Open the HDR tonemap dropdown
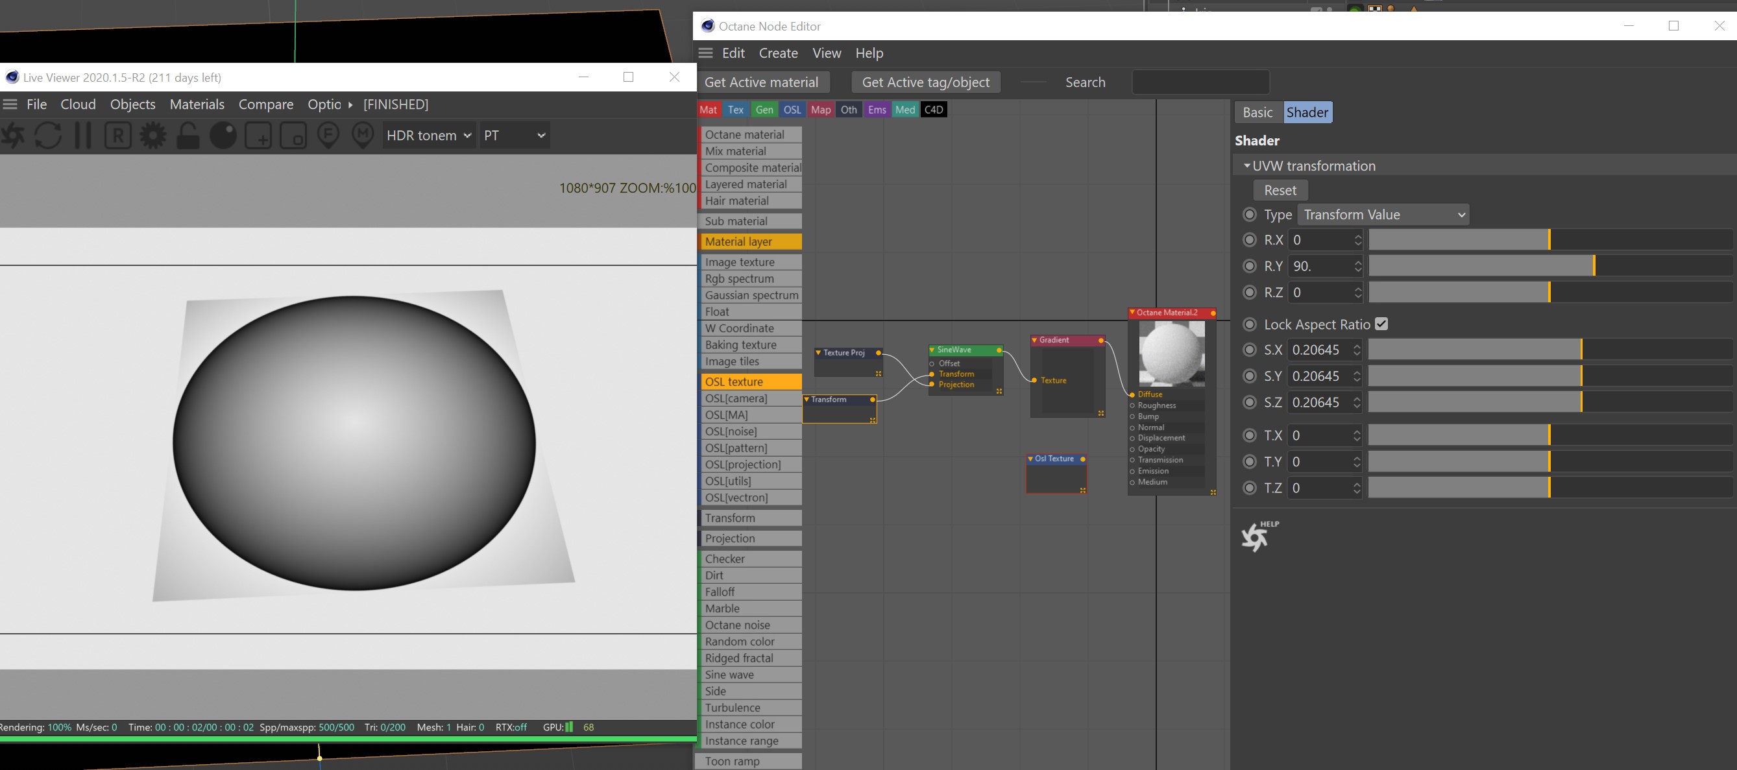The width and height of the screenshot is (1737, 770). point(429,136)
